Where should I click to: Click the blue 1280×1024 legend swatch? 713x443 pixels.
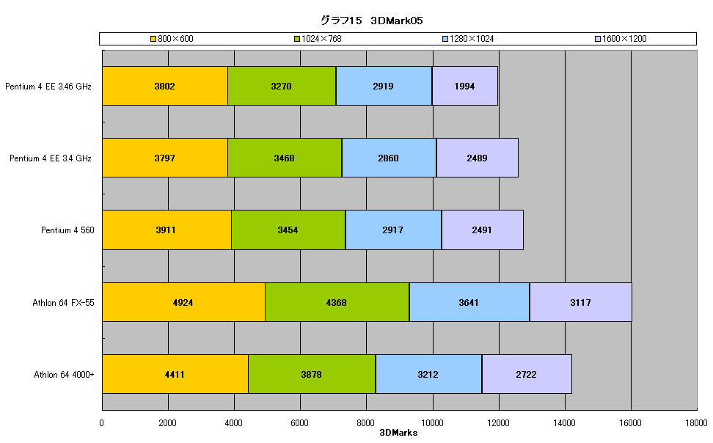pos(445,39)
